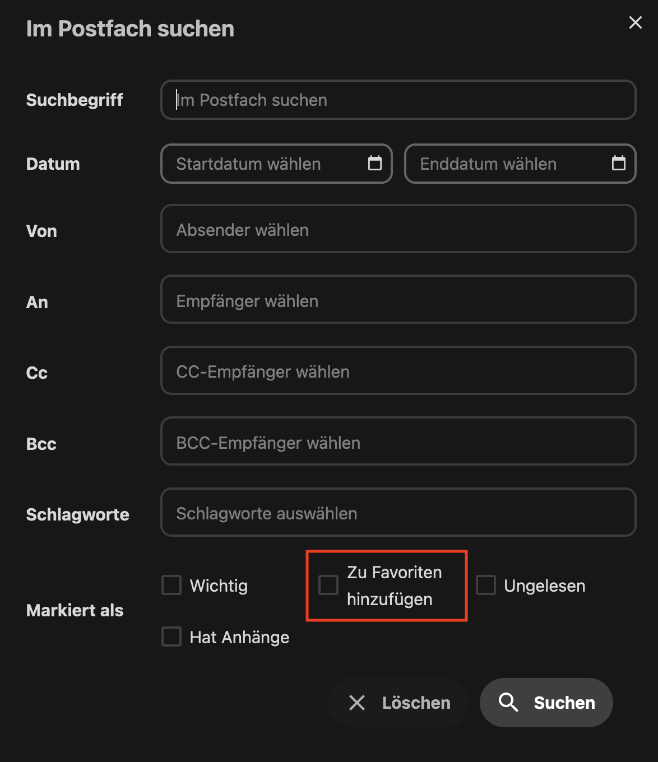Click the X icon beside Löschen
The height and width of the screenshot is (762, 658).
coord(357,703)
